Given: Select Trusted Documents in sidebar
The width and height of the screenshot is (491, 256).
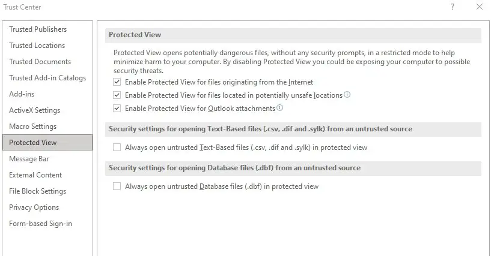Looking at the screenshot, I should (40, 62).
